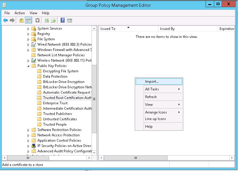Click the Show/Hide Action Pane icon
Screen dimensions: 238x171
(69, 20)
